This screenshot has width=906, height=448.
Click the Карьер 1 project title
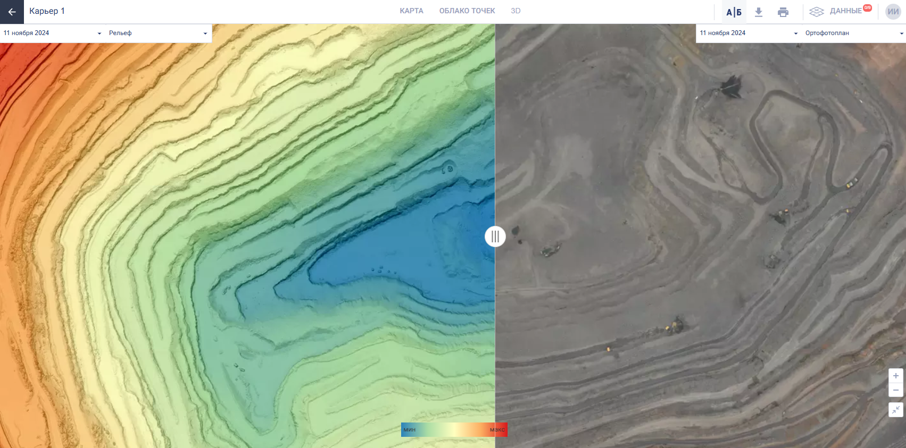point(47,11)
